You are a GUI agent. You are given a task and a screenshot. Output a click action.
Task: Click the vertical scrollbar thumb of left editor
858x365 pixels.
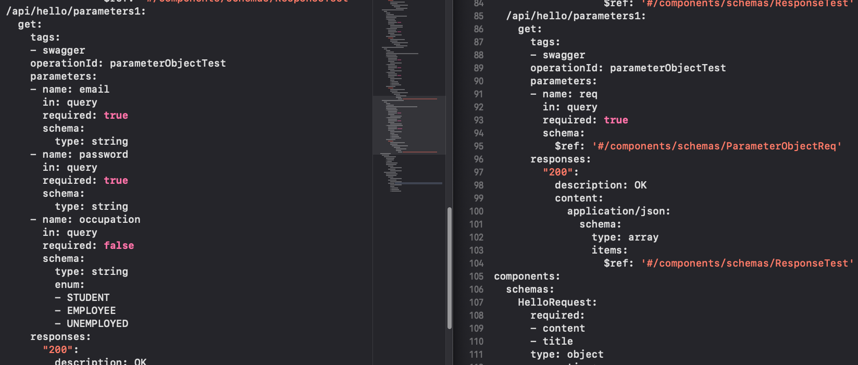(x=449, y=268)
